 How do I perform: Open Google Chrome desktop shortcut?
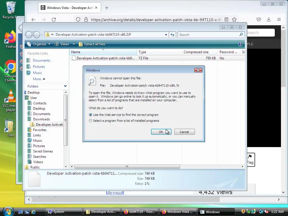tap(10, 71)
